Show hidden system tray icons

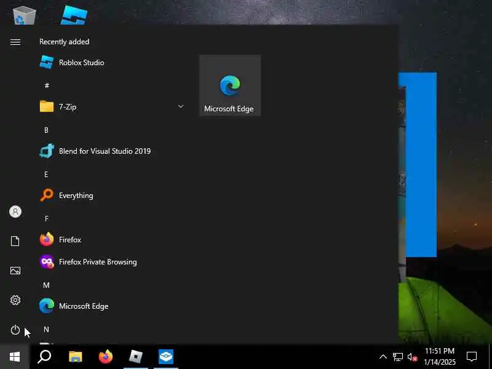[383, 357]
